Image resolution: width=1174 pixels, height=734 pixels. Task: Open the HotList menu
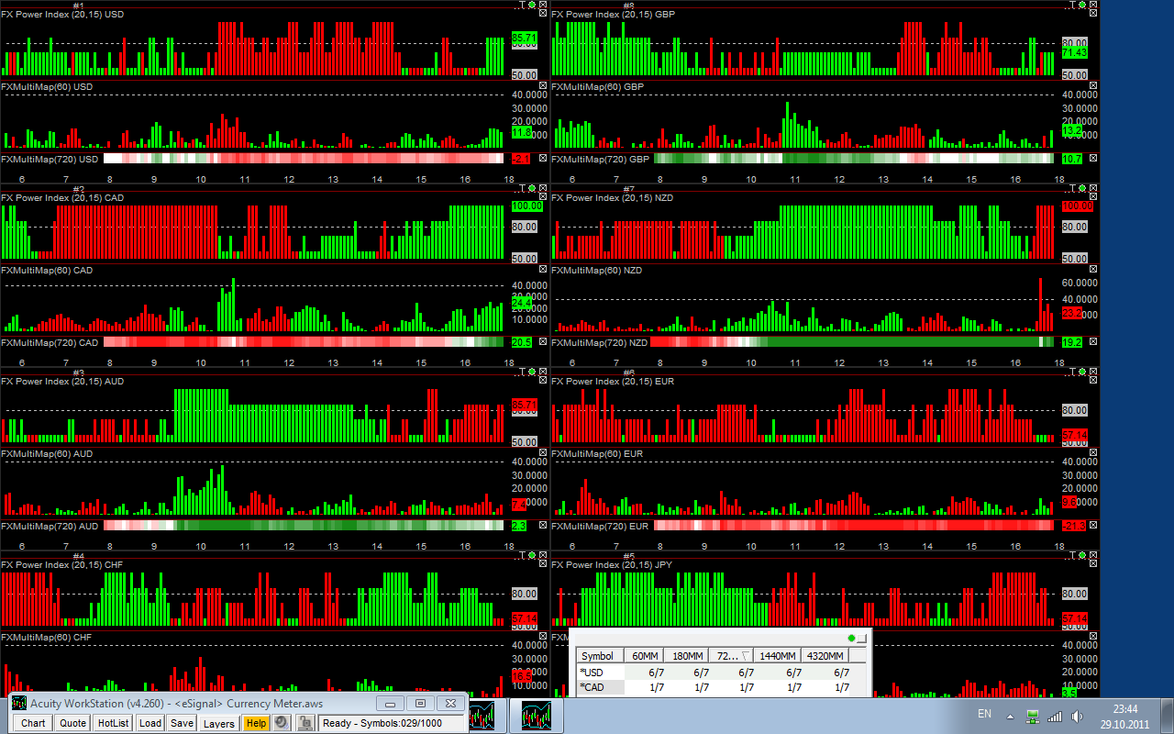[113, 723]
